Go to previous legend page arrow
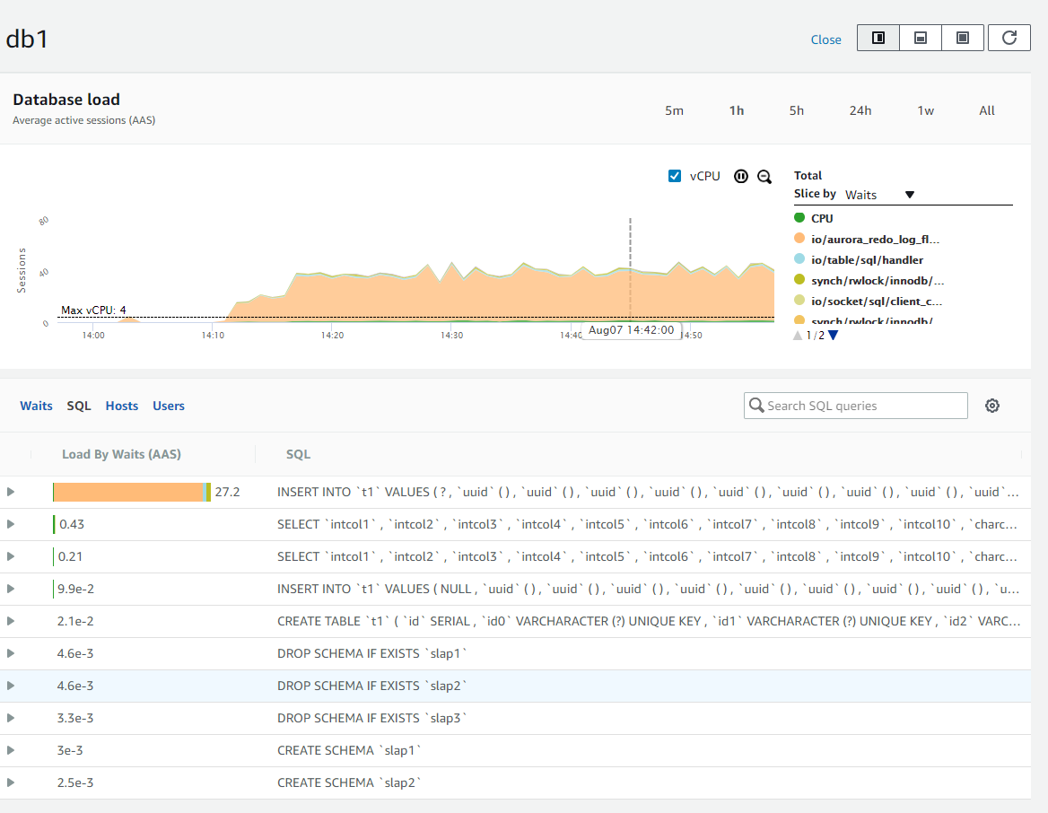Image resolution: width=1048 pixels, height=813 pixels. [x=798, y=336]
